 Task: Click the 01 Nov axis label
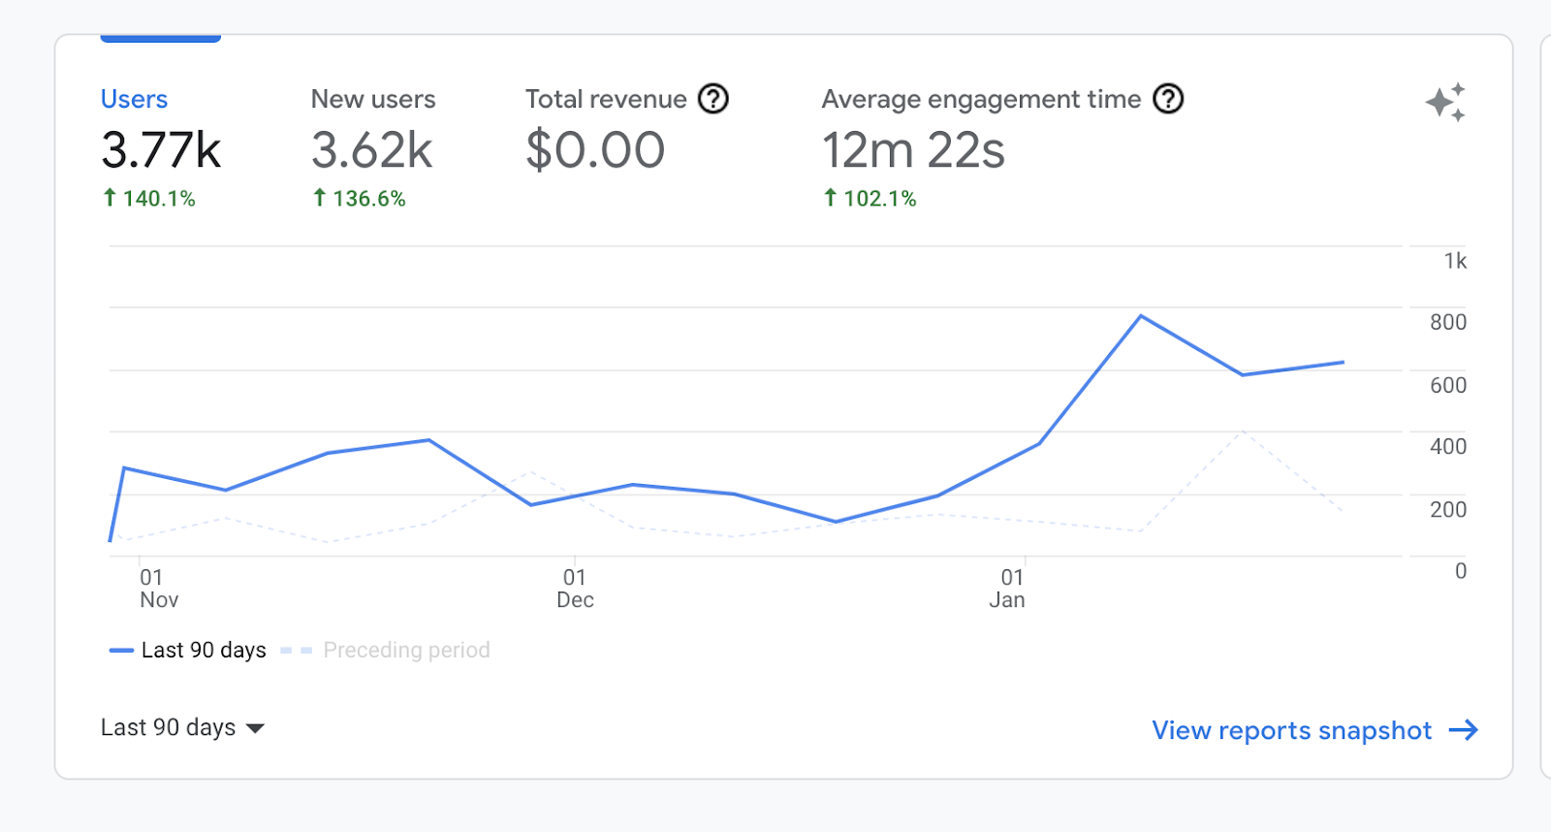pyautogui.click(x=159, y=589)
